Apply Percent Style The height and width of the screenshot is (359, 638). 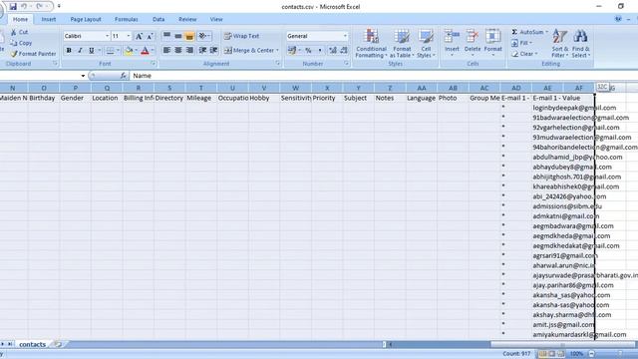point(308,50)
